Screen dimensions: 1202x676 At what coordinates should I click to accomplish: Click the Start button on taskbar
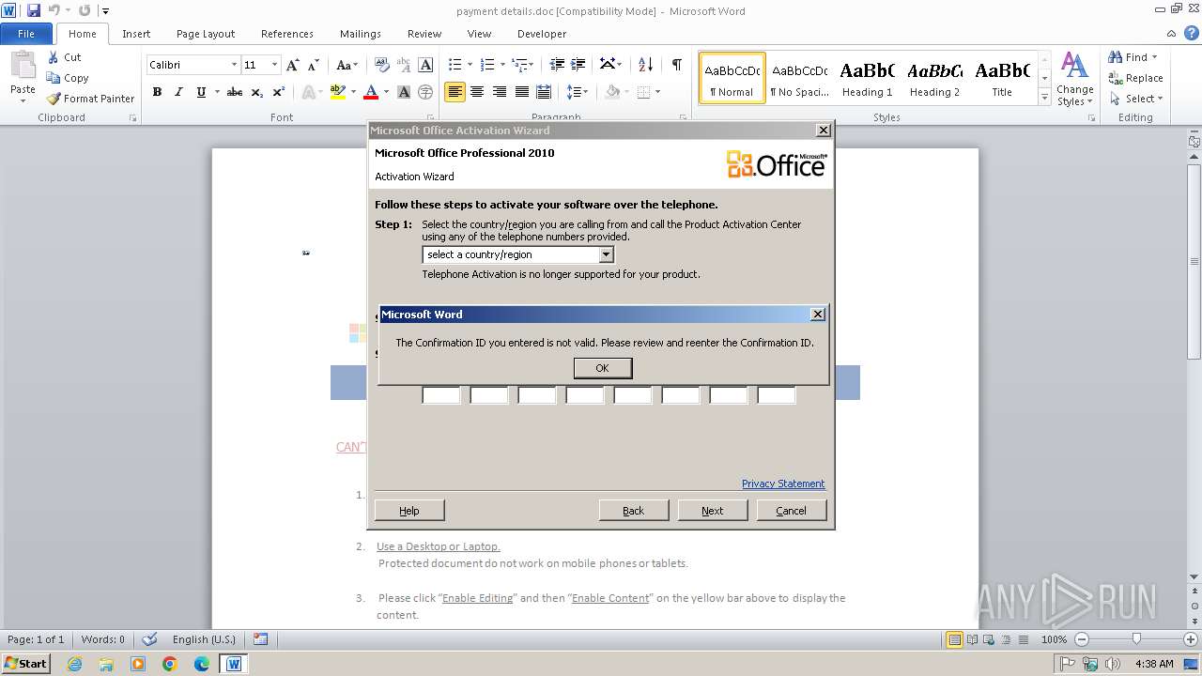26,664
